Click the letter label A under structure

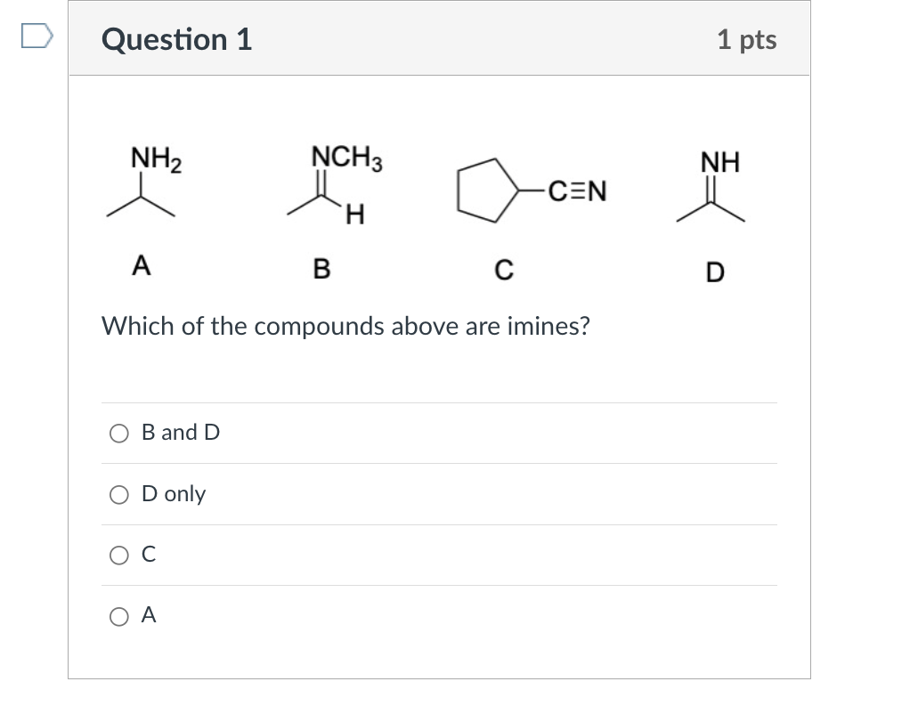pyautogui.click(x=141, y=265)
